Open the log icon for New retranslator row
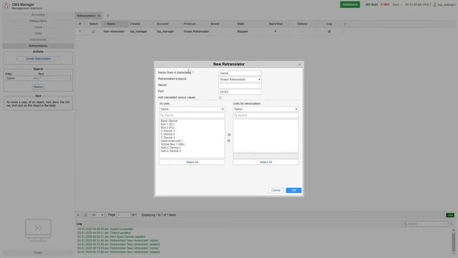 tap(329, 32)
